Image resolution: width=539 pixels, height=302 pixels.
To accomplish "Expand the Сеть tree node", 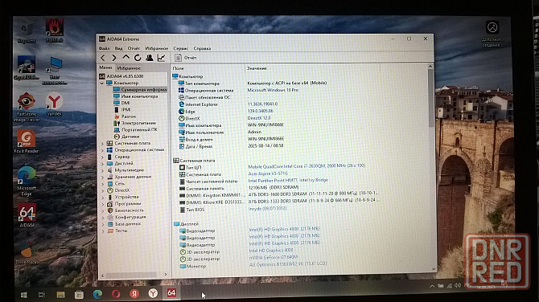I will (x=102, y=184).
